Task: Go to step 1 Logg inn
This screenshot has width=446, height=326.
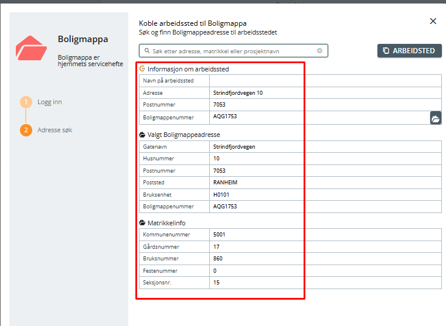Action: tap(41, 102)
